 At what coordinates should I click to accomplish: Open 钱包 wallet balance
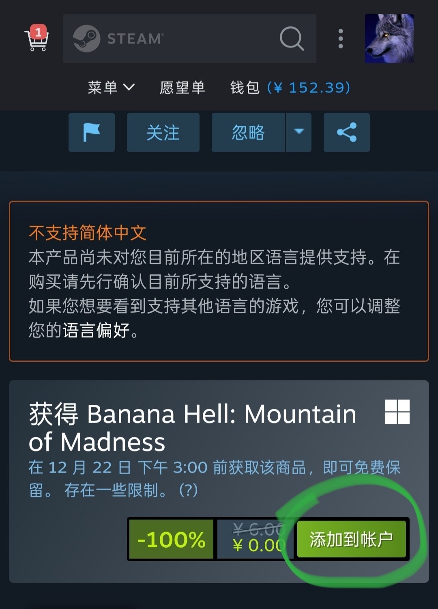[290, 87]
